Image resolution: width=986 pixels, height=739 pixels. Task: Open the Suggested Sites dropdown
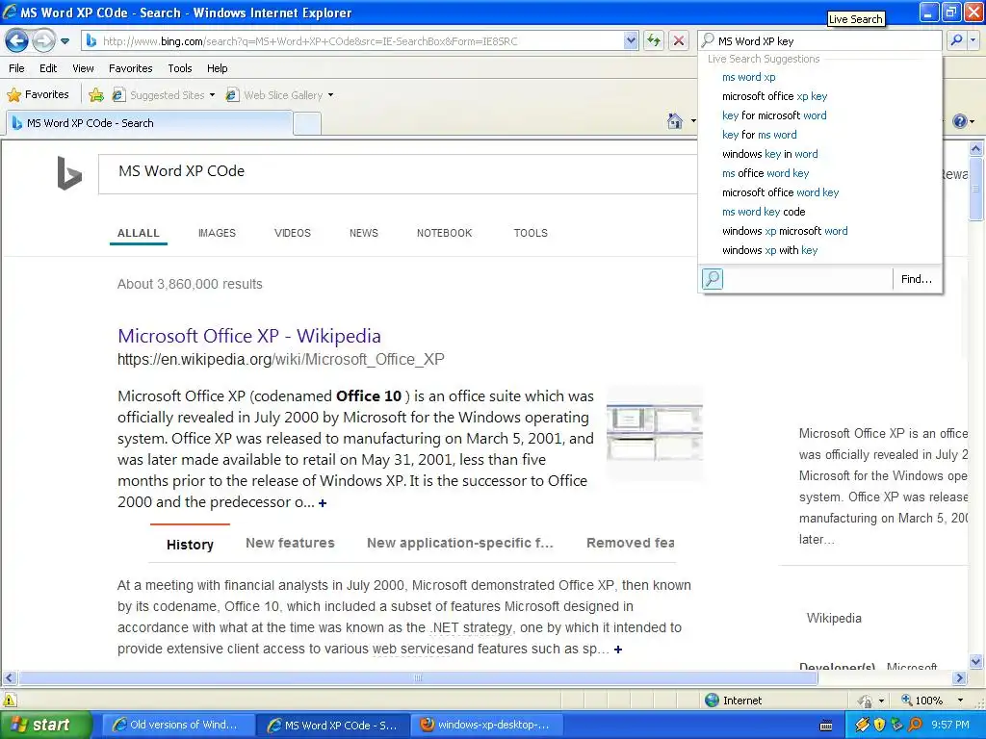pyautogui.click(x=163, y=95)
